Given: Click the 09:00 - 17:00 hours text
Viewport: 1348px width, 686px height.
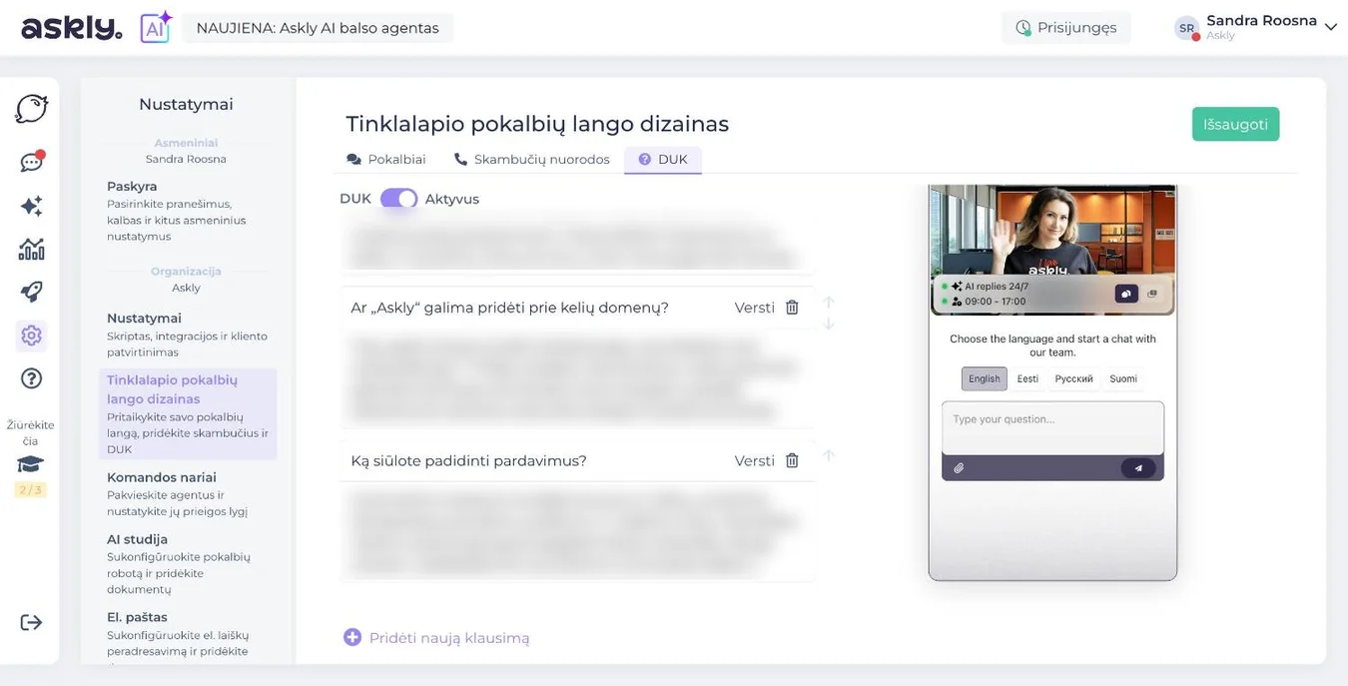Looking at the screenshot, I should pos(996,301).
